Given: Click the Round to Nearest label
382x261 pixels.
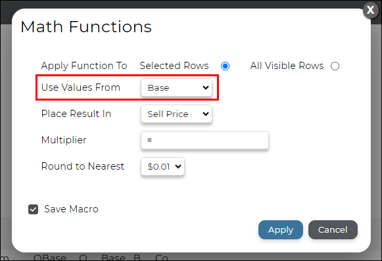Looking at the screenshot, I should 83,166.
